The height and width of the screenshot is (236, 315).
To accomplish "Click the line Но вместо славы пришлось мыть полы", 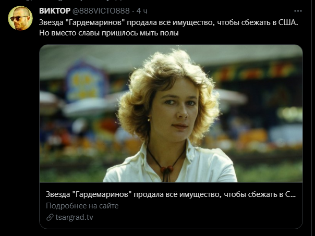I will [x=109, y=33].
